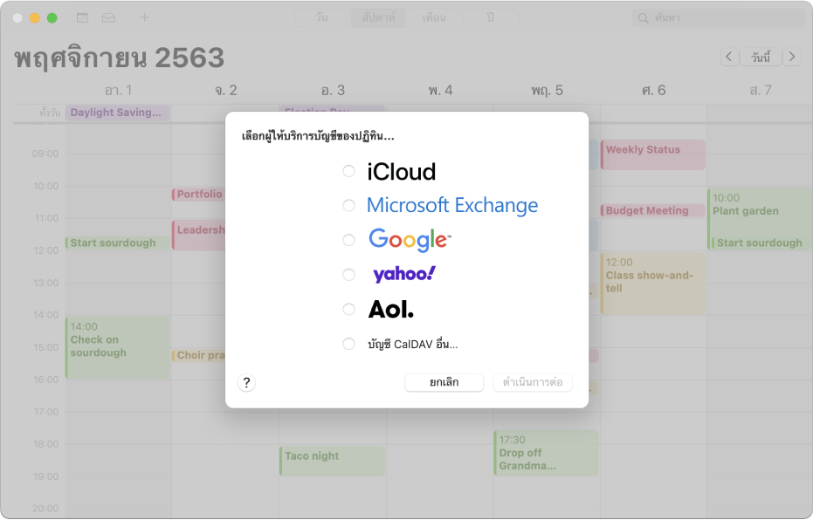Choose the Google account radio option
The height and width of the screenshot is (520, 813).
[349, 240]
